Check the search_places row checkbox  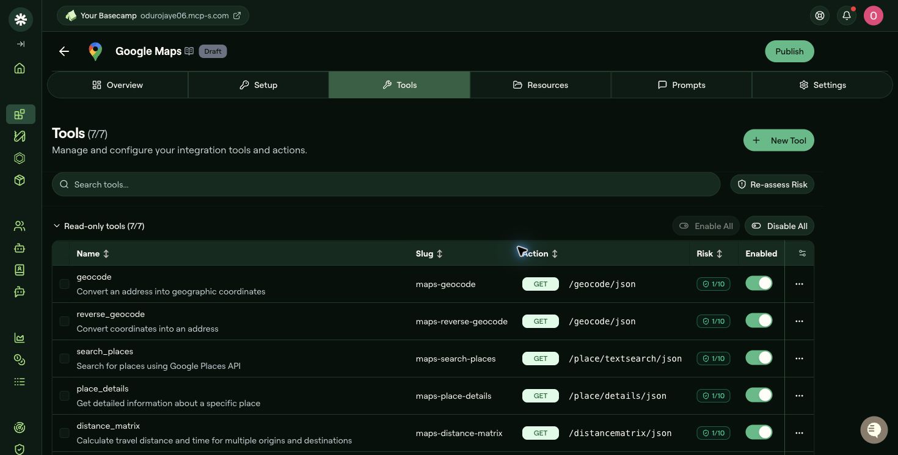click(64, 359)
